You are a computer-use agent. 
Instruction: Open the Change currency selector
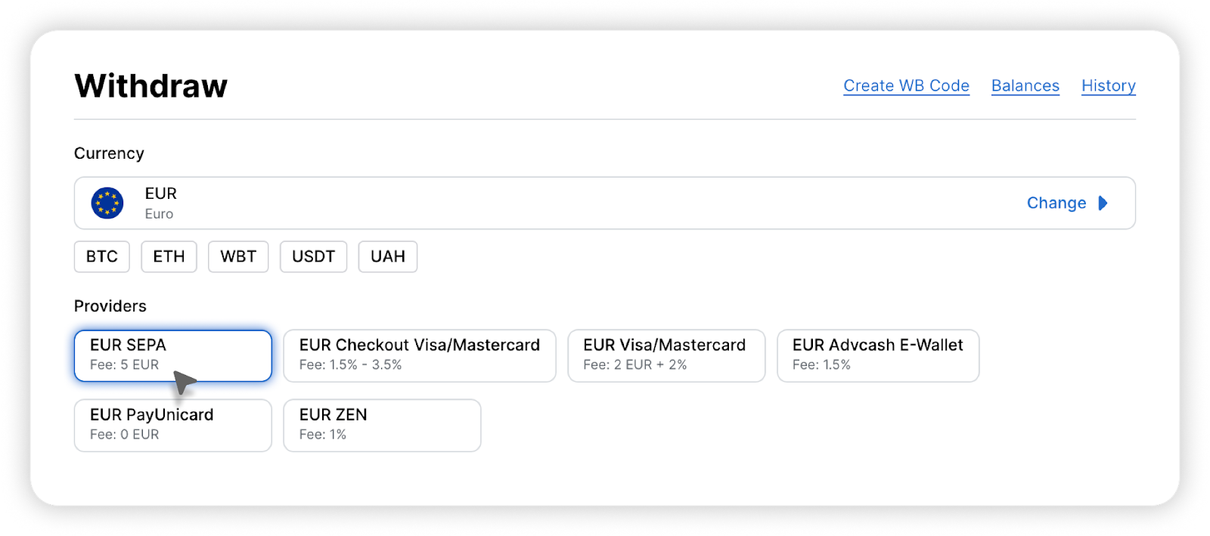coord(1056,203)
